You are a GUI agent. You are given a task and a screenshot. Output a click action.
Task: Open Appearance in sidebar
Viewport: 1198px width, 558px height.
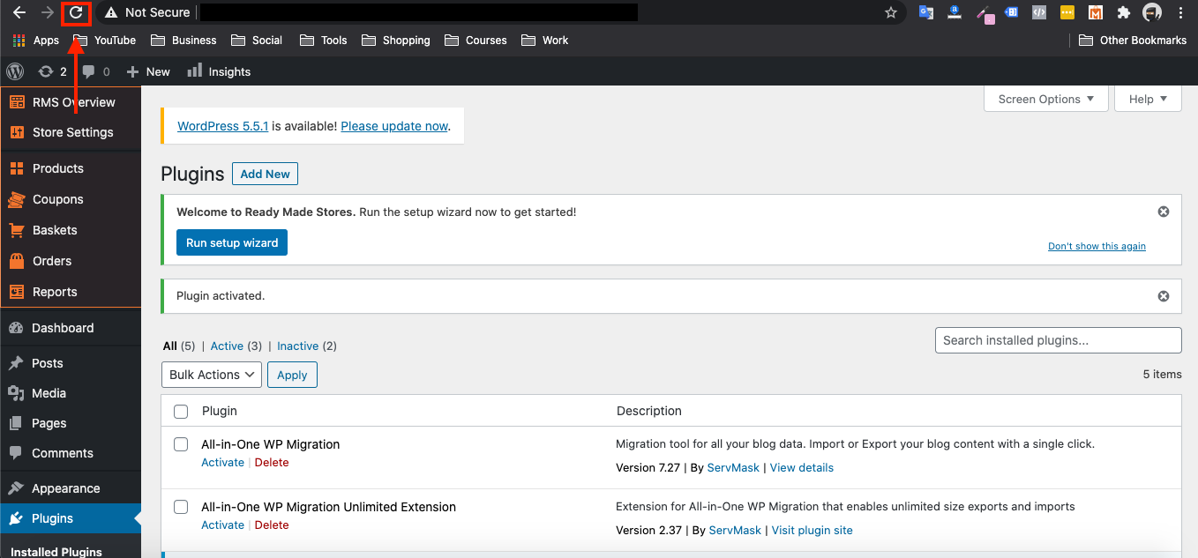tap(71, 488)
